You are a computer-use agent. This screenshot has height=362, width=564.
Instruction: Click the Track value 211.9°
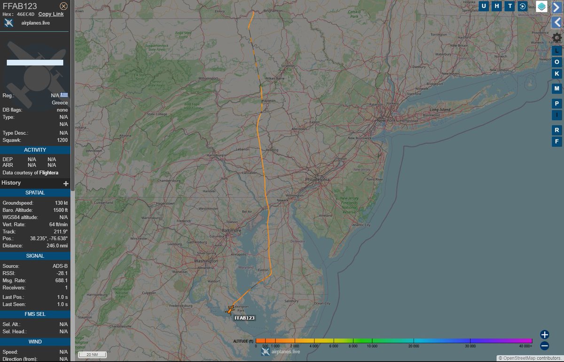point(61,231)
